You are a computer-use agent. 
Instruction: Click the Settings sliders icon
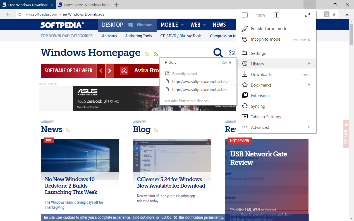tap(245, 53)
